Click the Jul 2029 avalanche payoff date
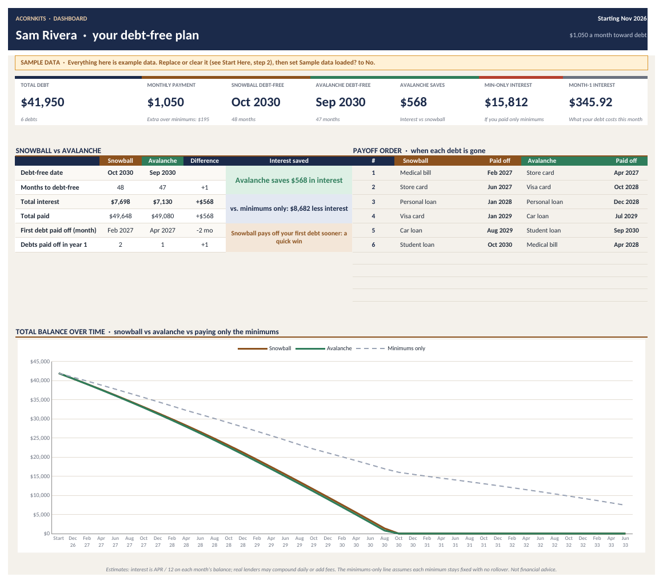Viewport: 663px width, 581px height. coord(626,216)
